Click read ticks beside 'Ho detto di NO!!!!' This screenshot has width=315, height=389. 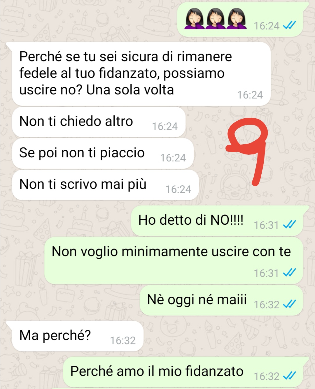coord(290,225)
